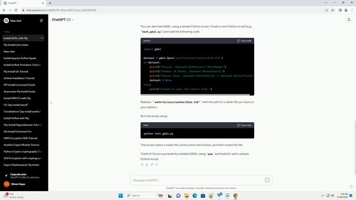Open the Async Elasticsearch Pip Install chat
The image size is (356, 200).
23,165
